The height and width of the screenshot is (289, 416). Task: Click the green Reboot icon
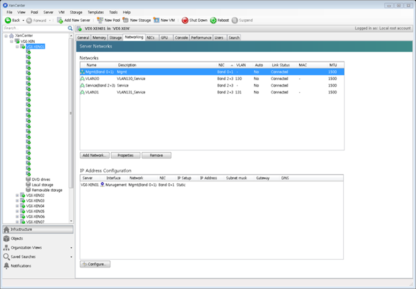pos(213,20)
